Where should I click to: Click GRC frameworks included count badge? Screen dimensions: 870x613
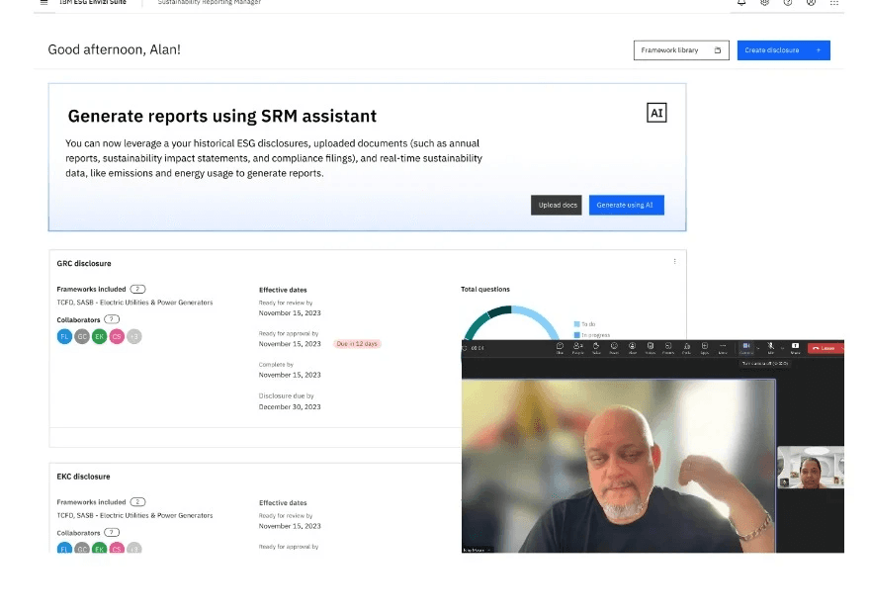click(137, 289)
